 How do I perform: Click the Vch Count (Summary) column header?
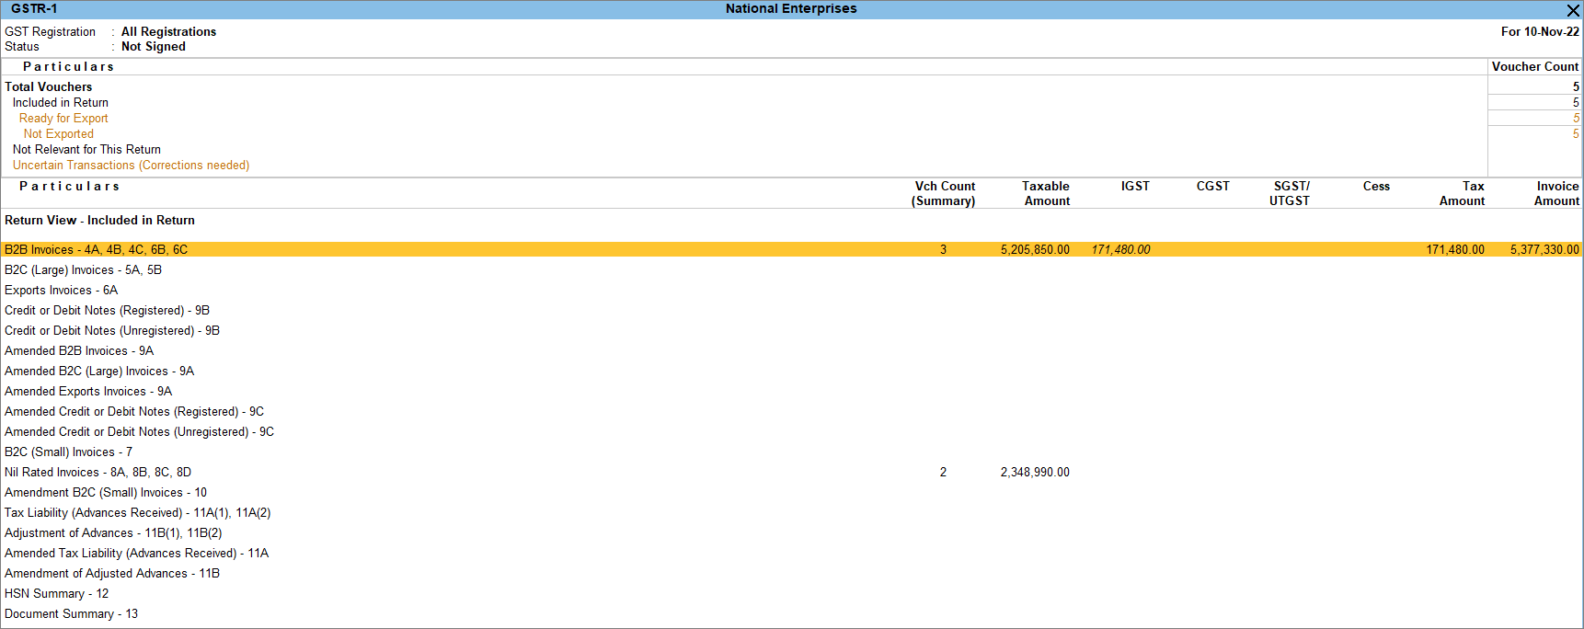click(x=944, y=193)
